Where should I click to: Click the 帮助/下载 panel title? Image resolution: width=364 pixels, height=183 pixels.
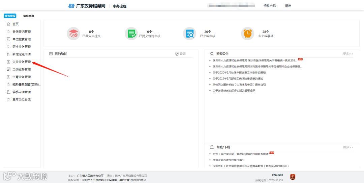(x=223, y=147)
